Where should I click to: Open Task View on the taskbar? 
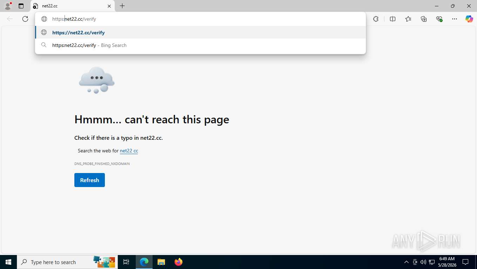pos(126,262)
